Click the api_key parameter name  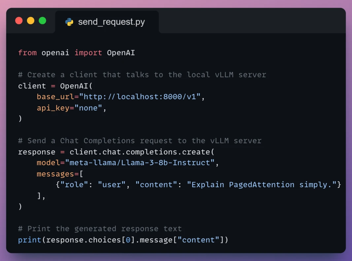tap(53, 108)
